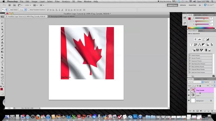Hide Layer 1 visibility eye

coord(189,95)
